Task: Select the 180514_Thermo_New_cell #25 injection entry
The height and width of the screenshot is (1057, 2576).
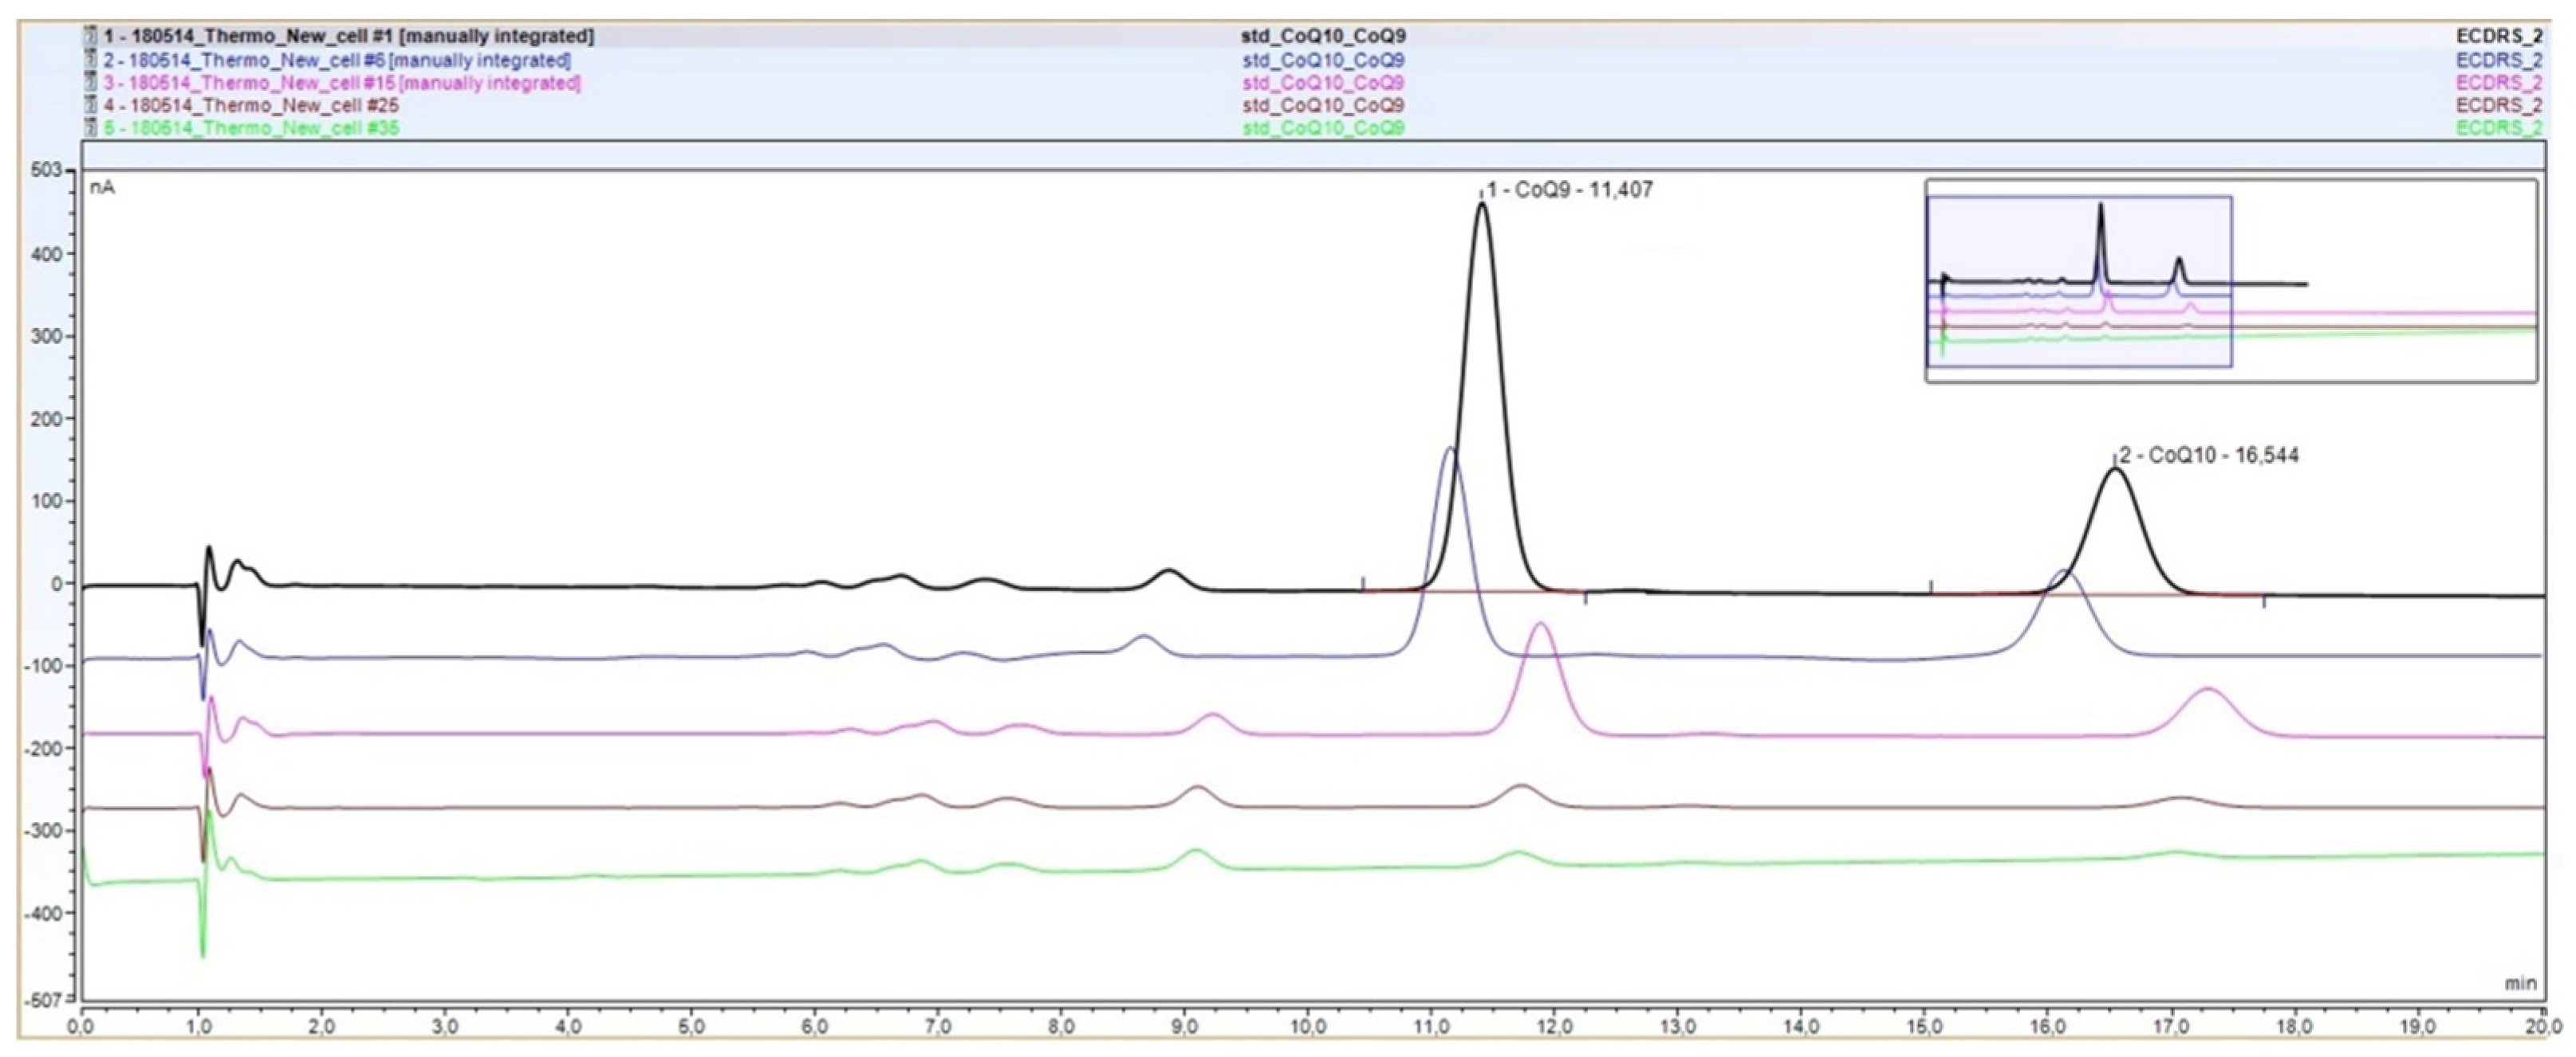Action: (251, 106)
